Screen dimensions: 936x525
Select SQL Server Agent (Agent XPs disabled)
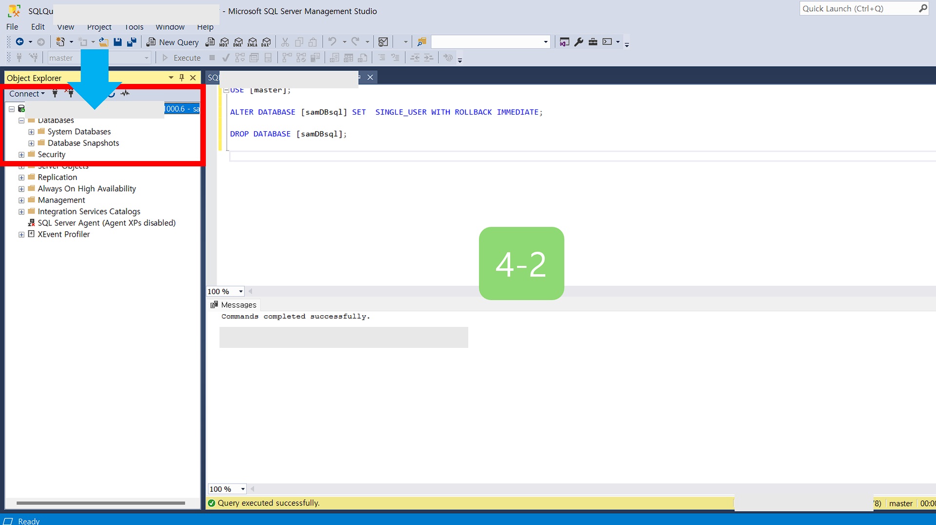106,223
